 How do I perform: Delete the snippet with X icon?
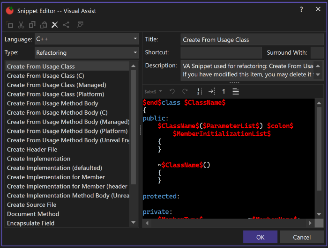(x=55, y=25)
